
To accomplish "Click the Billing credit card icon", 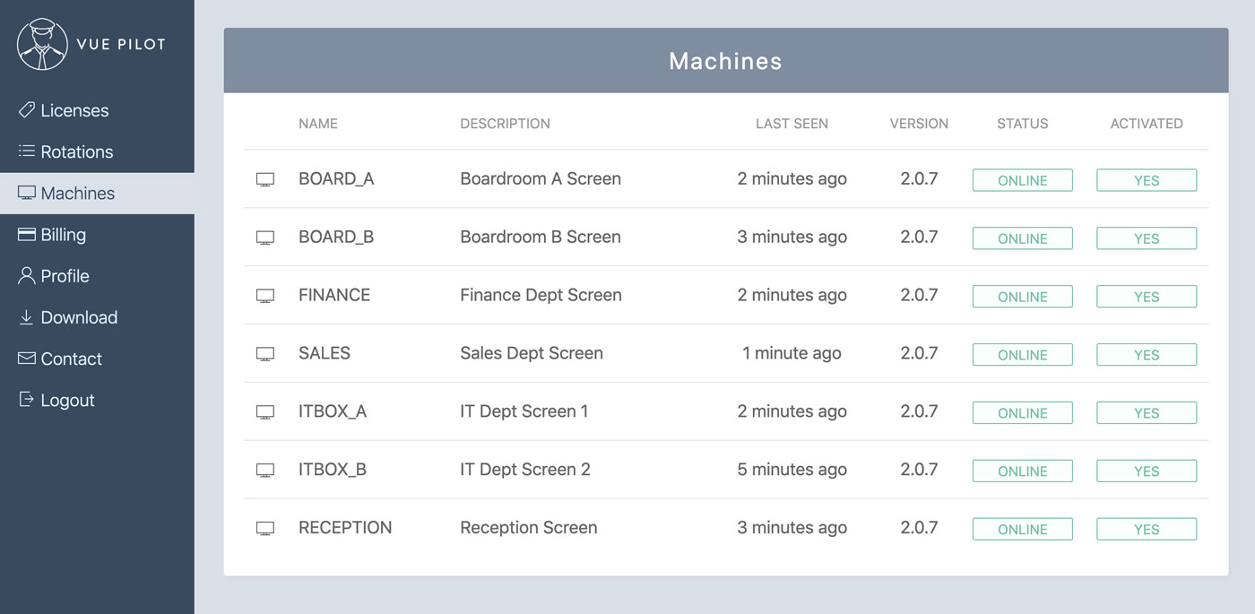I will pyautogui.click(x=27, y=235).
